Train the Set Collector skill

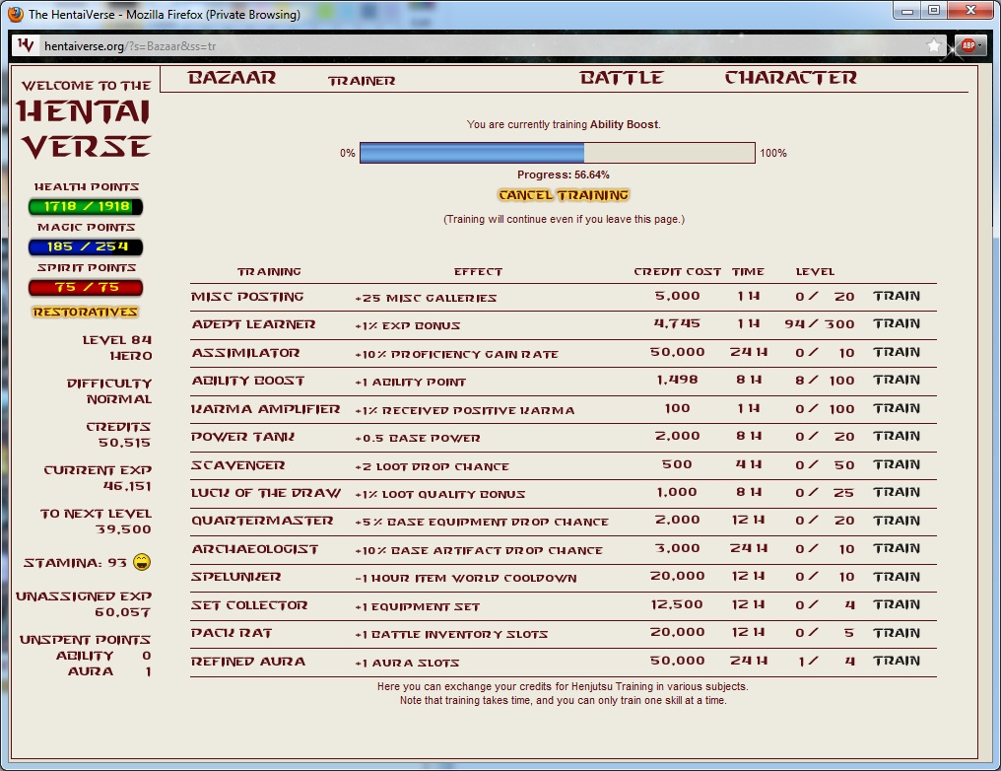(x=897, y=605)
